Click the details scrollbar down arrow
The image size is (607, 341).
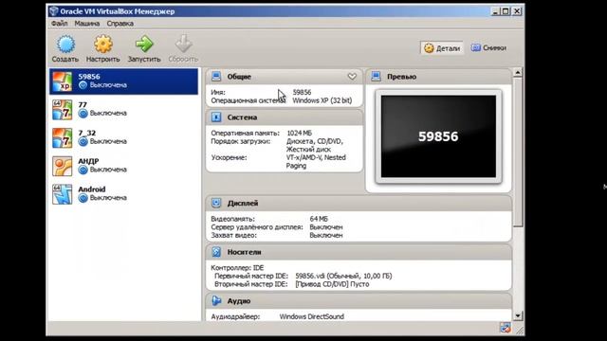click(x=518, y=315)
